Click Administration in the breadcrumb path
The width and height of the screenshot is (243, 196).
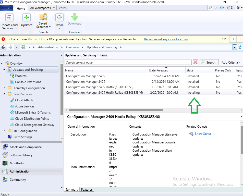coord(48,47)
